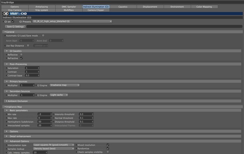244x154 pixels.
Task: Click the Normal threshold value field
Action: pyautogui.click(x=85, y=118)
